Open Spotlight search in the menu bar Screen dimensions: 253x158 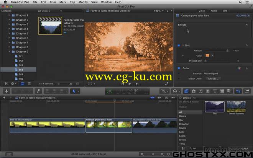[x=240, y=2]
